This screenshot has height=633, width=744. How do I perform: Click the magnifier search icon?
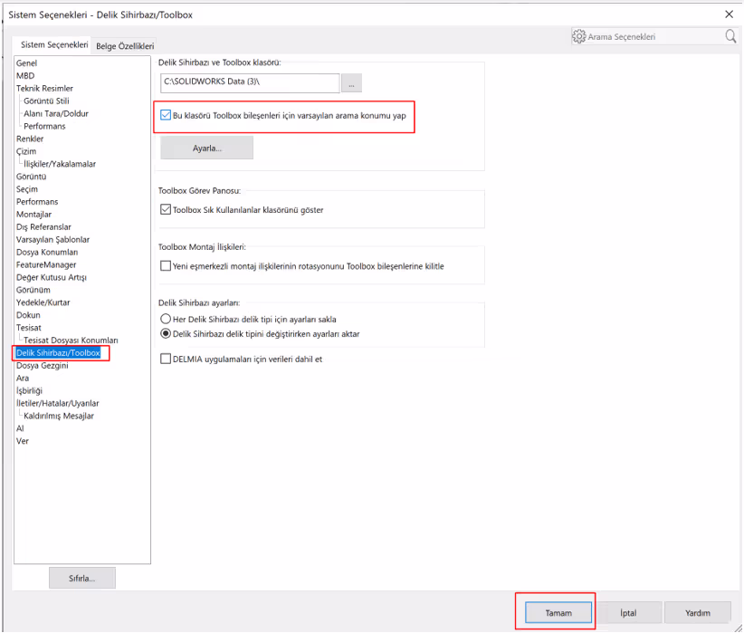point(730,36)
